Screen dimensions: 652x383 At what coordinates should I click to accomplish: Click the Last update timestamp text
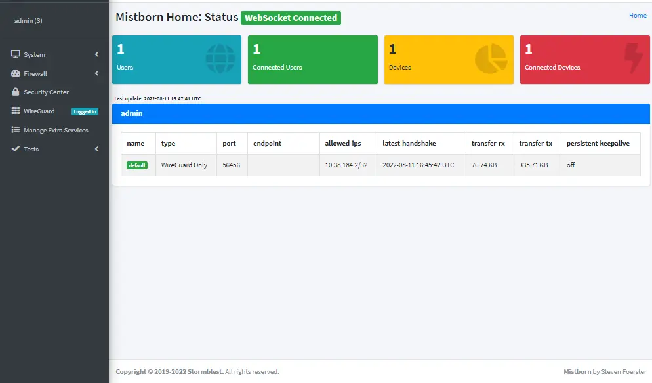pyautogui.click(x=157, y=98)
